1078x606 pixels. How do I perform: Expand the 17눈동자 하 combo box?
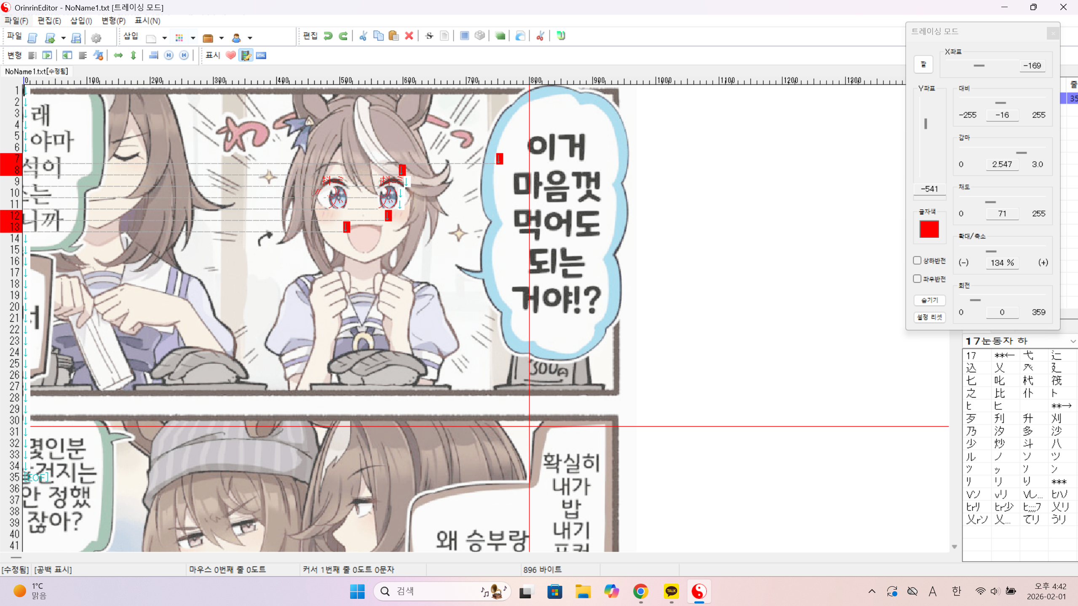point(1073,341)
